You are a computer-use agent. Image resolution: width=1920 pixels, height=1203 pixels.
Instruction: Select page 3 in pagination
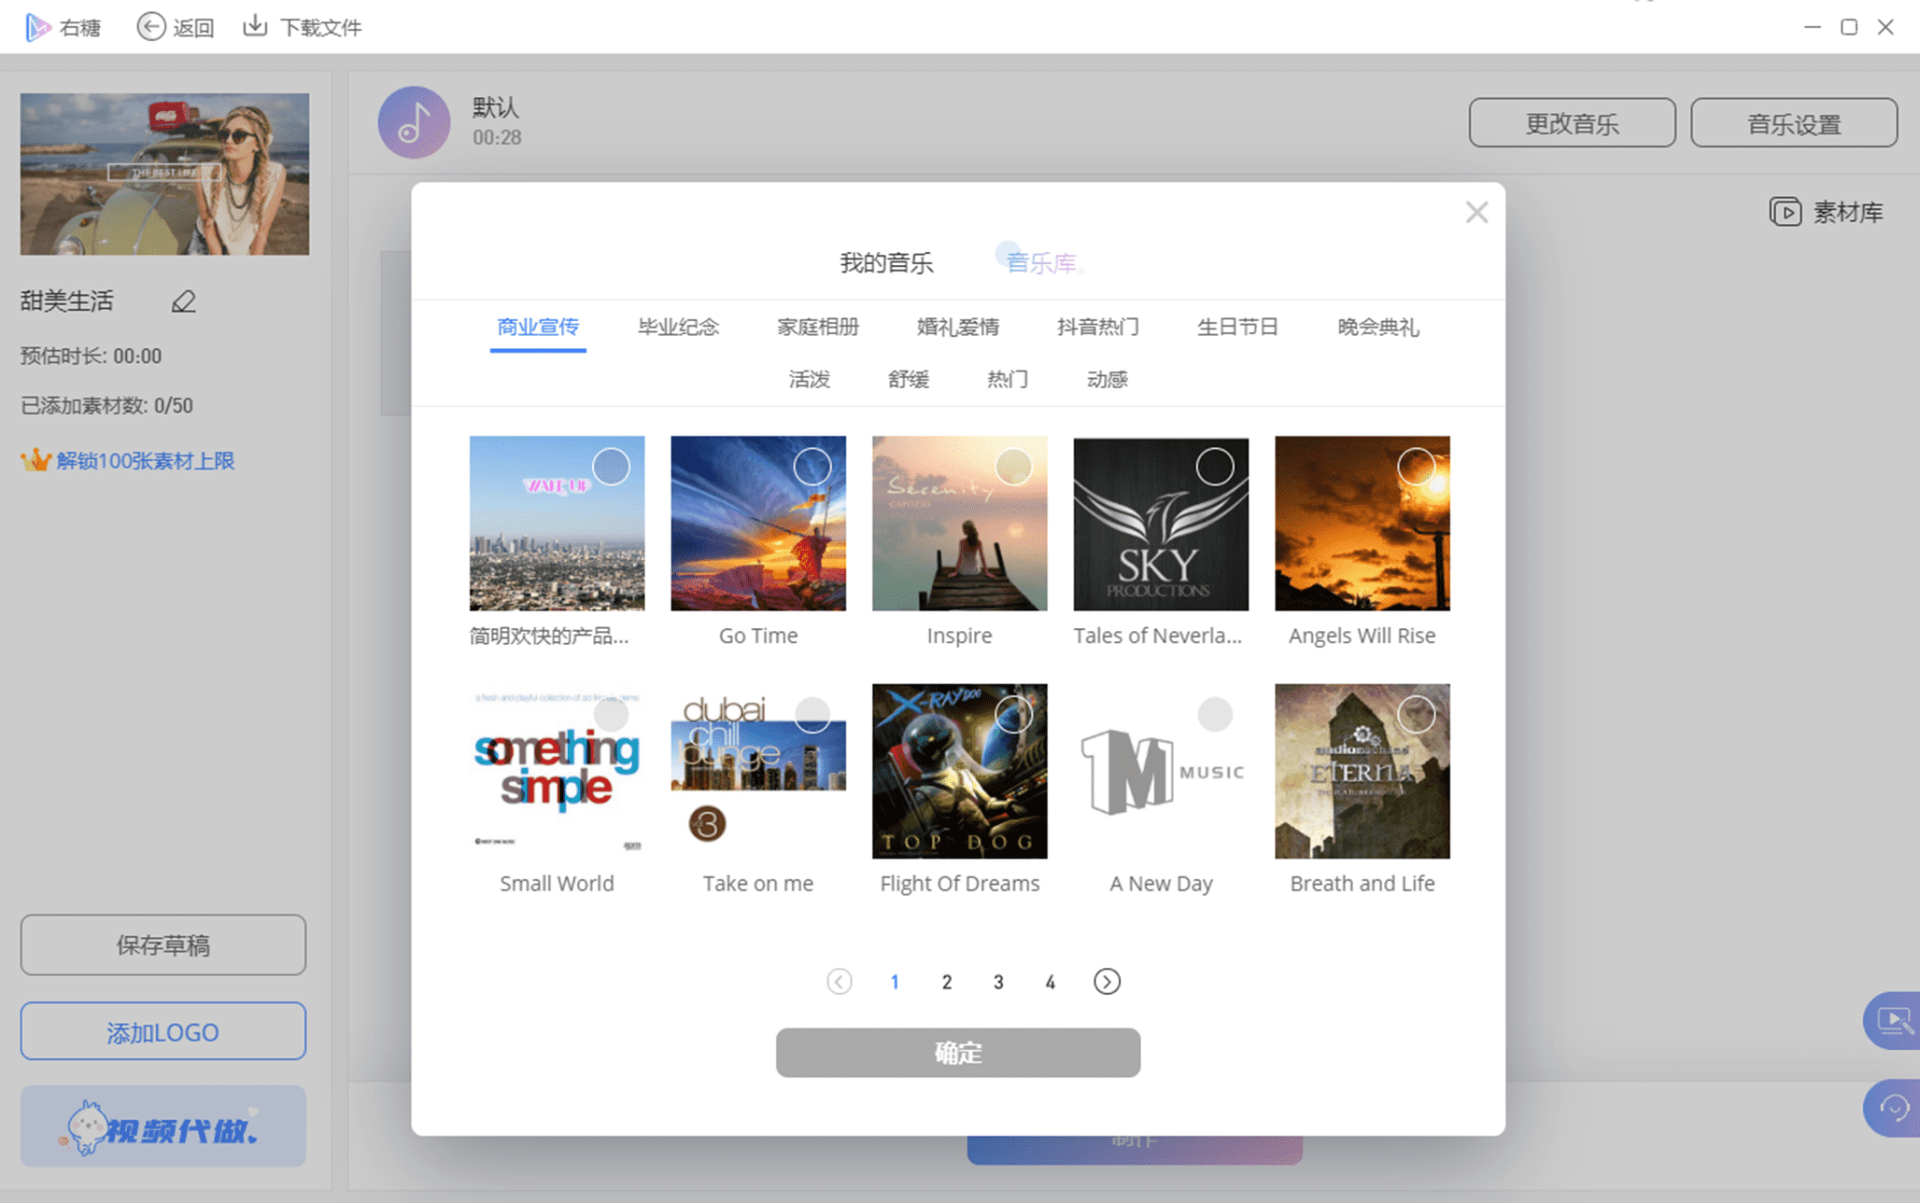tap(998, 983)
